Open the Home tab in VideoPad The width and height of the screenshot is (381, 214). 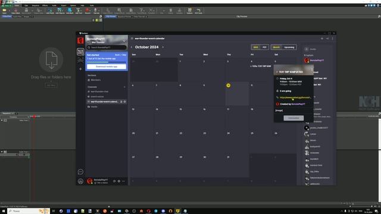coord(17,5)
